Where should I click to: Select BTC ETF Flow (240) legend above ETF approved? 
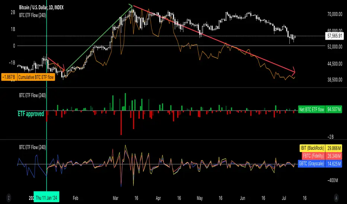(32, 95)
